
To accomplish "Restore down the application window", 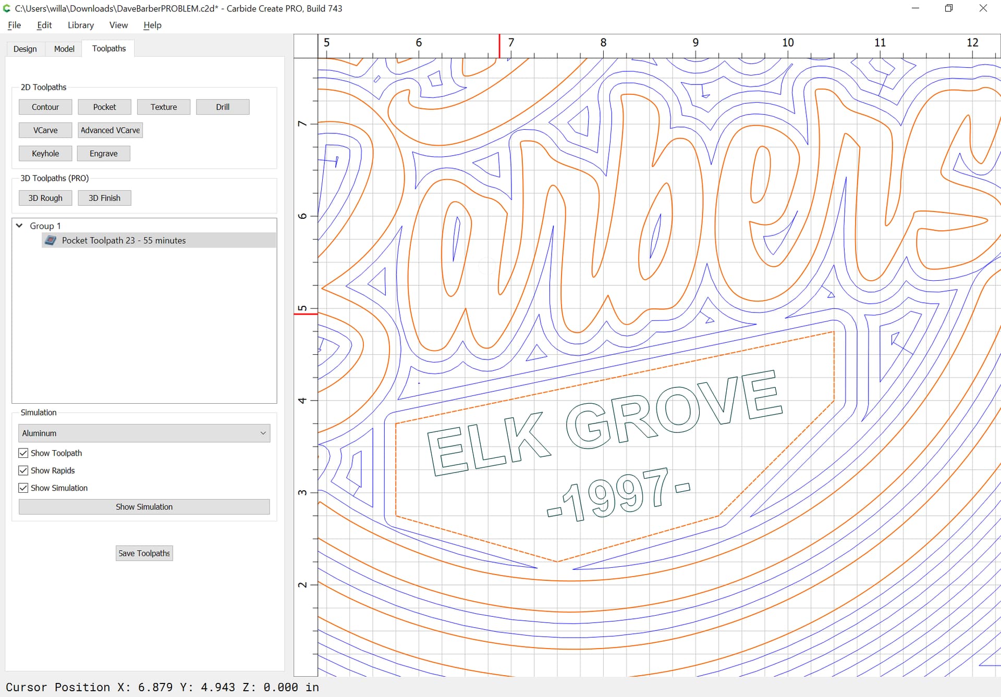I will coord(948,8).
